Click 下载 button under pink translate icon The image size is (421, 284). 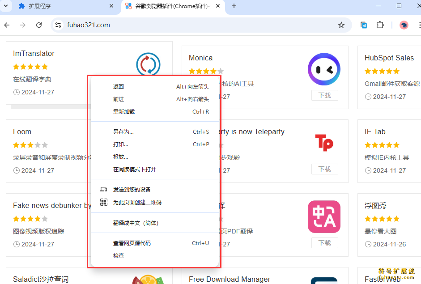coord(325,243)
